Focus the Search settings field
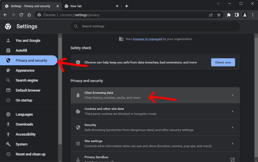Screen dimensions: 258x162 click(x=155, y=26)
